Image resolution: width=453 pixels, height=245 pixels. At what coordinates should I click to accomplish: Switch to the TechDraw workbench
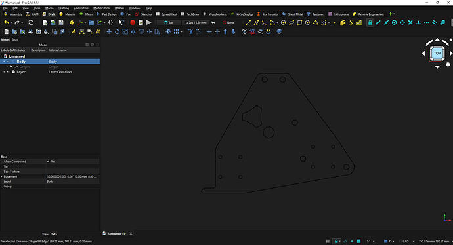(x=190, y=14)
